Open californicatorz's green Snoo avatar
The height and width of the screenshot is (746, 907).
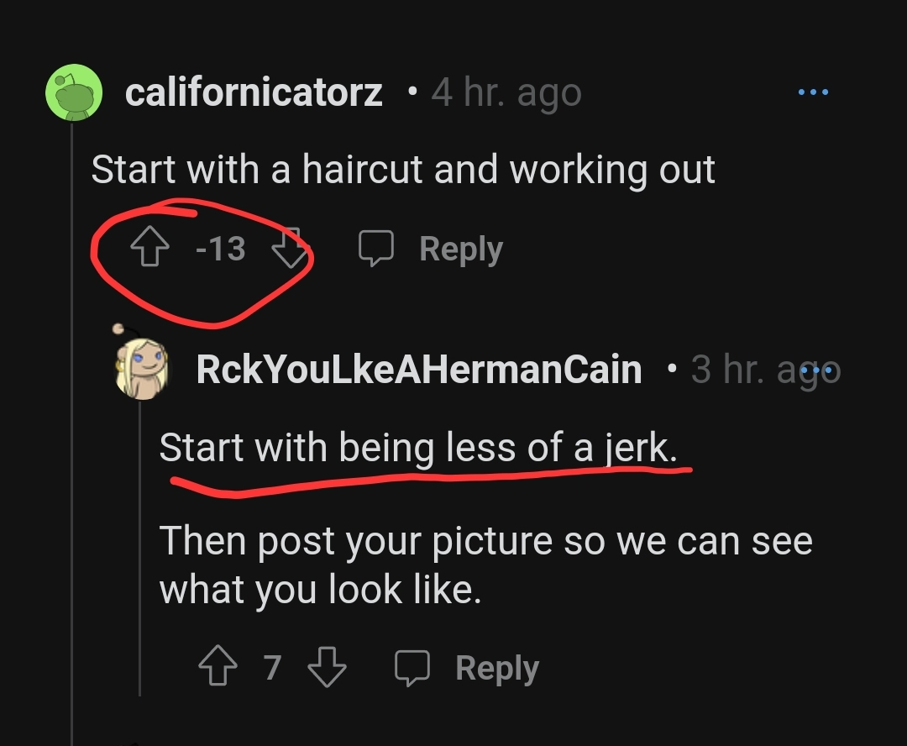[74, 92]
